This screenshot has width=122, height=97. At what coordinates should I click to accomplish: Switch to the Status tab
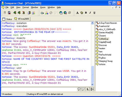[7, 19]
